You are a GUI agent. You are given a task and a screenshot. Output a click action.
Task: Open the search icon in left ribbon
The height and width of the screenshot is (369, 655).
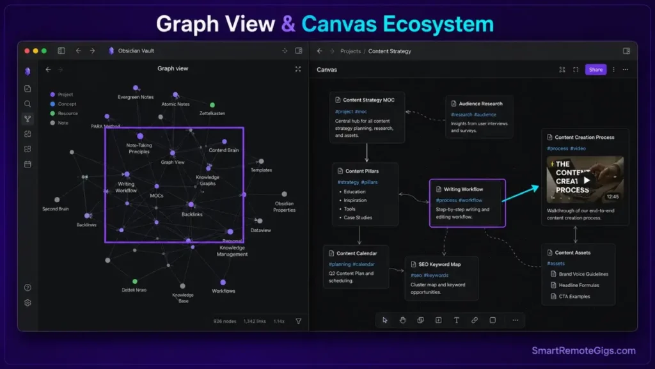[28, 104]
